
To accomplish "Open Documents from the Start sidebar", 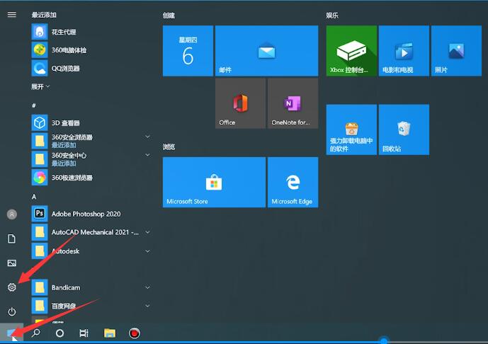I will point(12,239).
